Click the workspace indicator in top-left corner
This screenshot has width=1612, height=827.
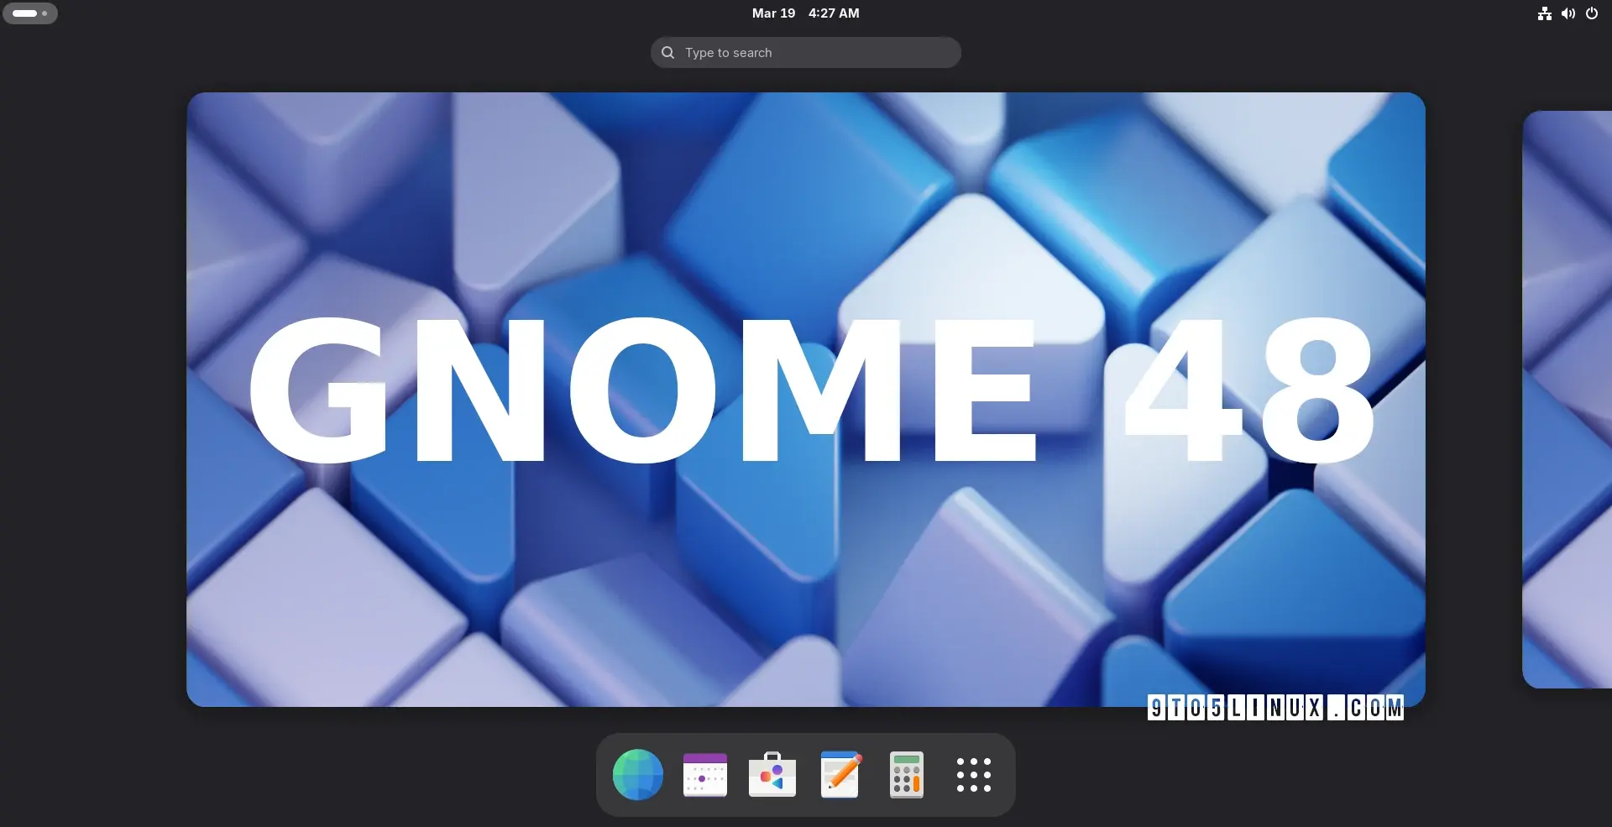[30, 13]
